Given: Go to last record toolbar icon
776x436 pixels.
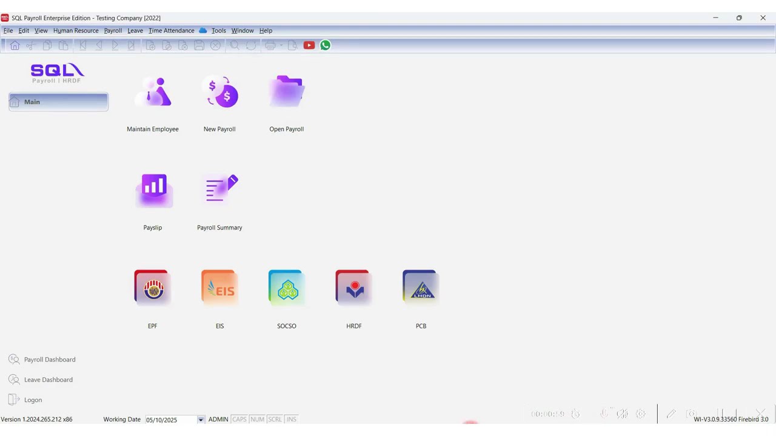Looking at the screenshot, I should coord(131,45).
